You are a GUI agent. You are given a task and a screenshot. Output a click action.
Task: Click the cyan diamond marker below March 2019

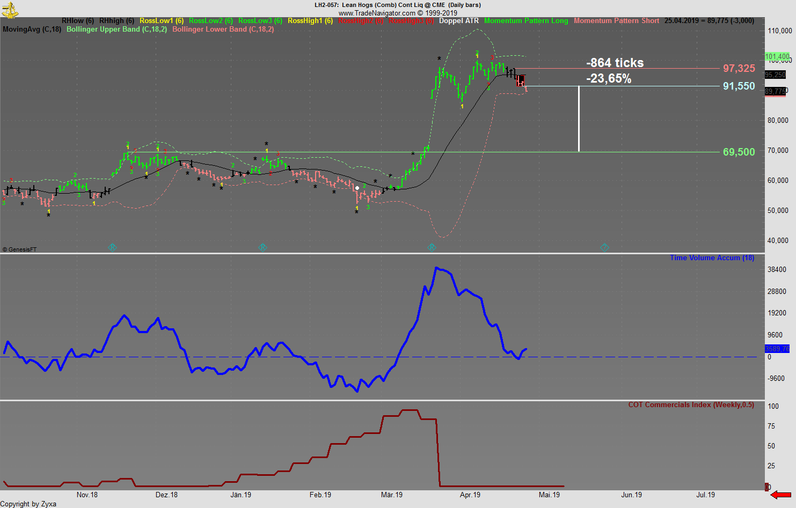coord(432,247)
